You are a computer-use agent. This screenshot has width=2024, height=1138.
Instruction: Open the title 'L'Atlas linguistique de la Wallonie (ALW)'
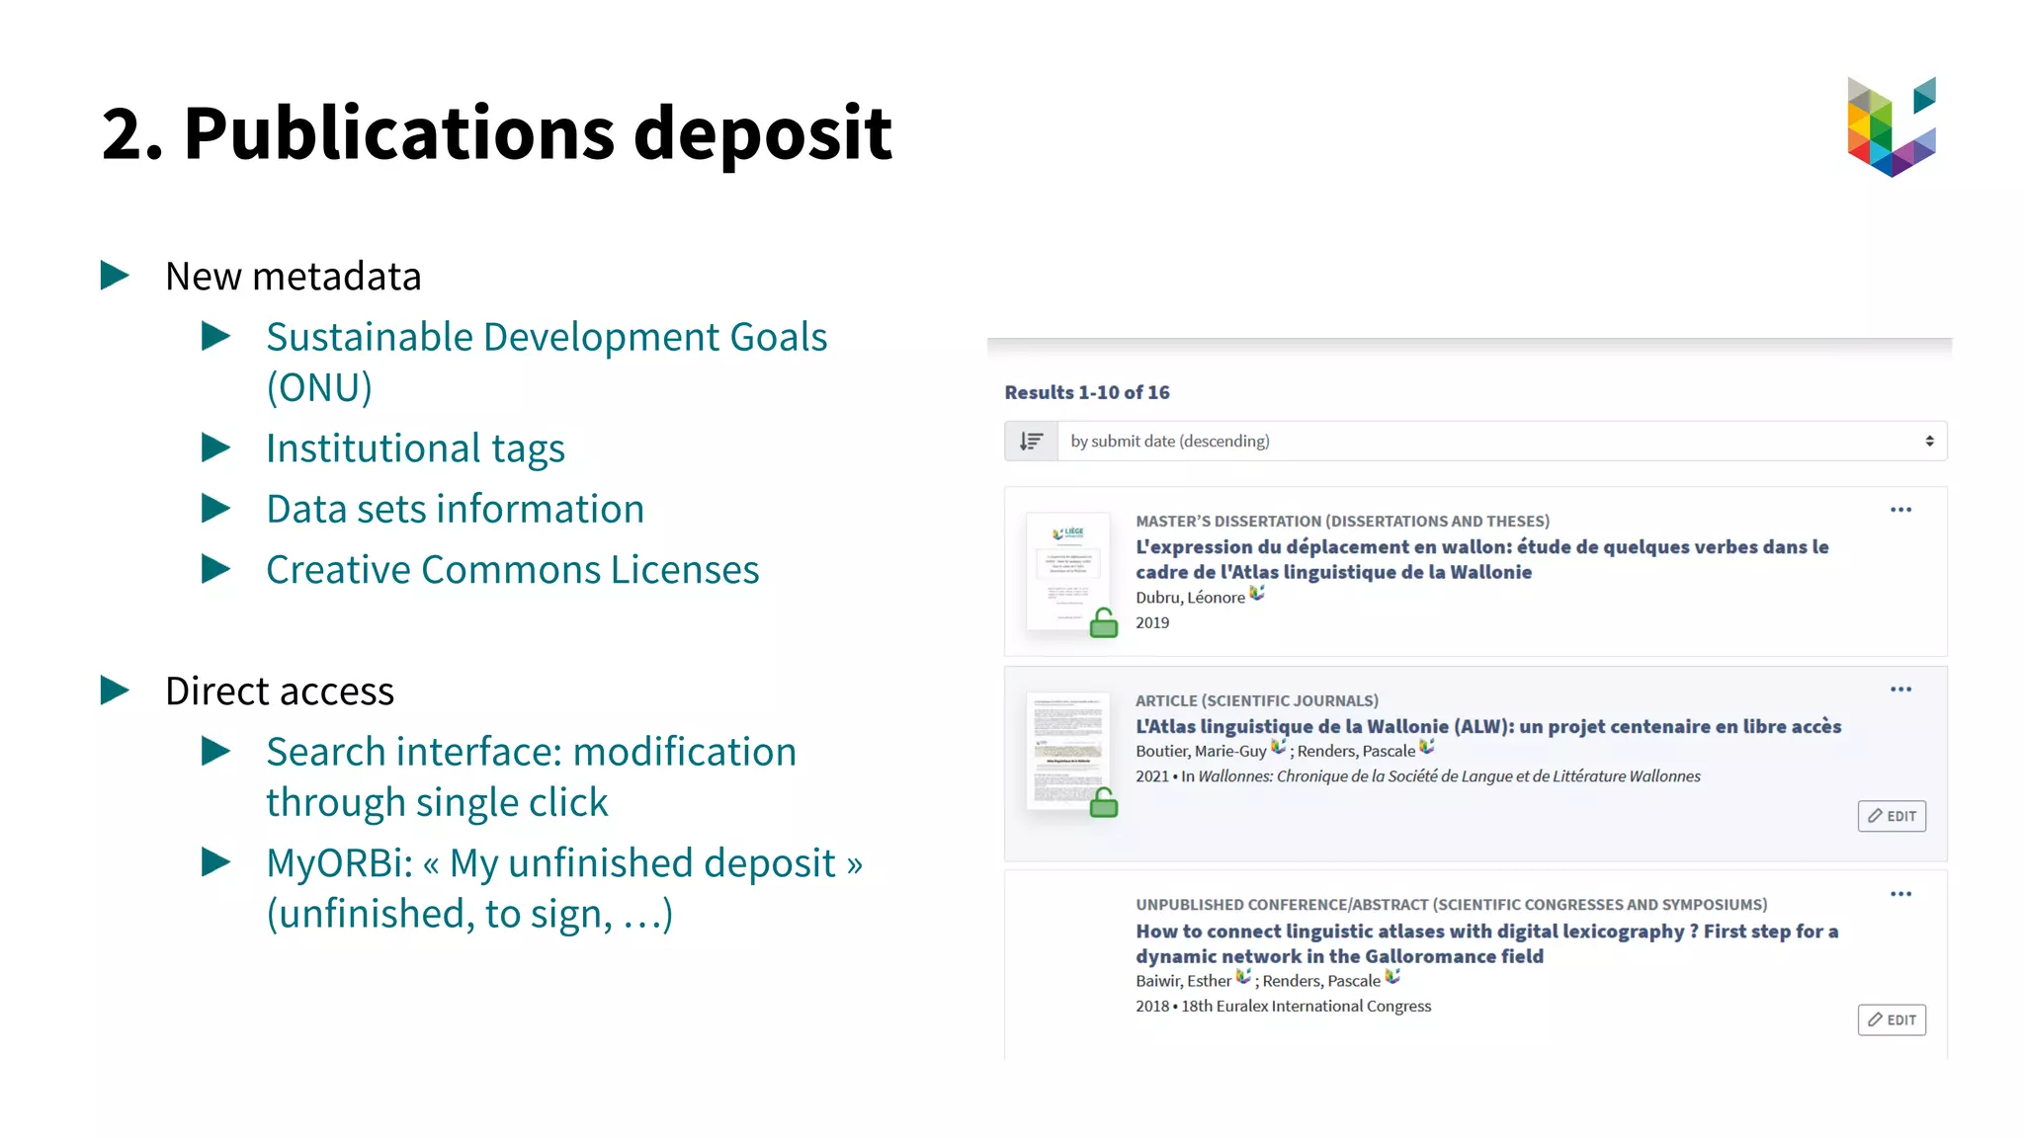pos(1488,726)
